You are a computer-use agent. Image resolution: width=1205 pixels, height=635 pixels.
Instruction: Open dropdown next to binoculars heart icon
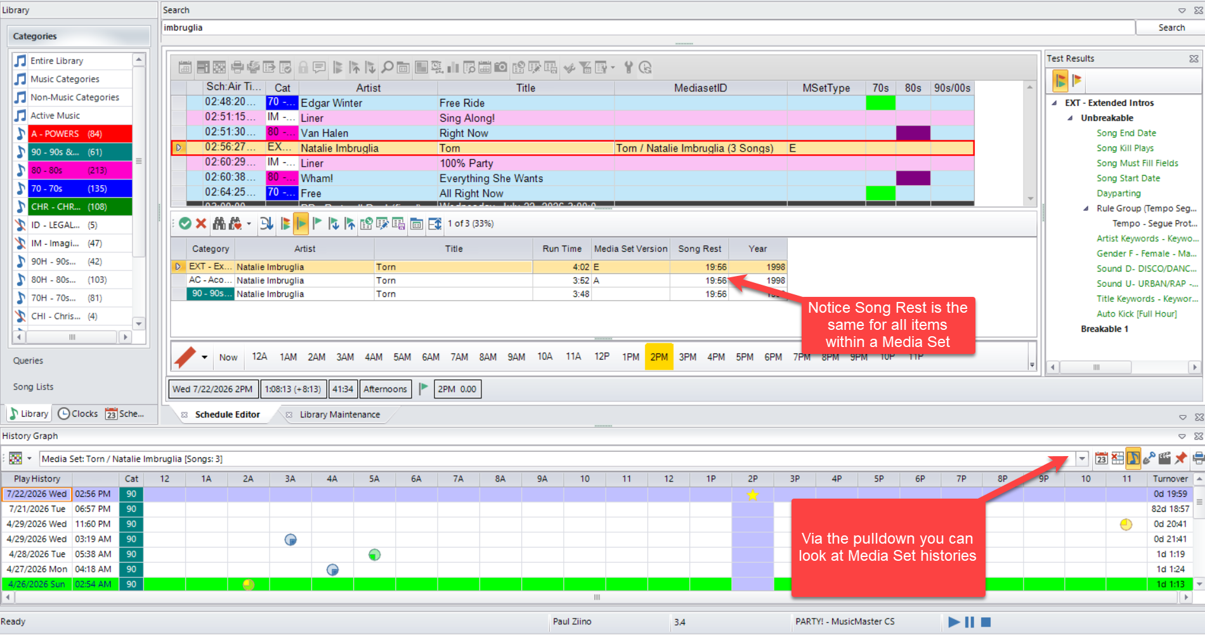click(249, 223)
